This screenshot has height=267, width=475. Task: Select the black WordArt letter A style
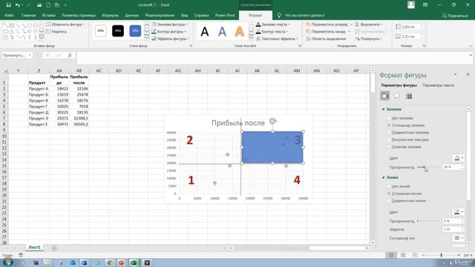[205, 31]
